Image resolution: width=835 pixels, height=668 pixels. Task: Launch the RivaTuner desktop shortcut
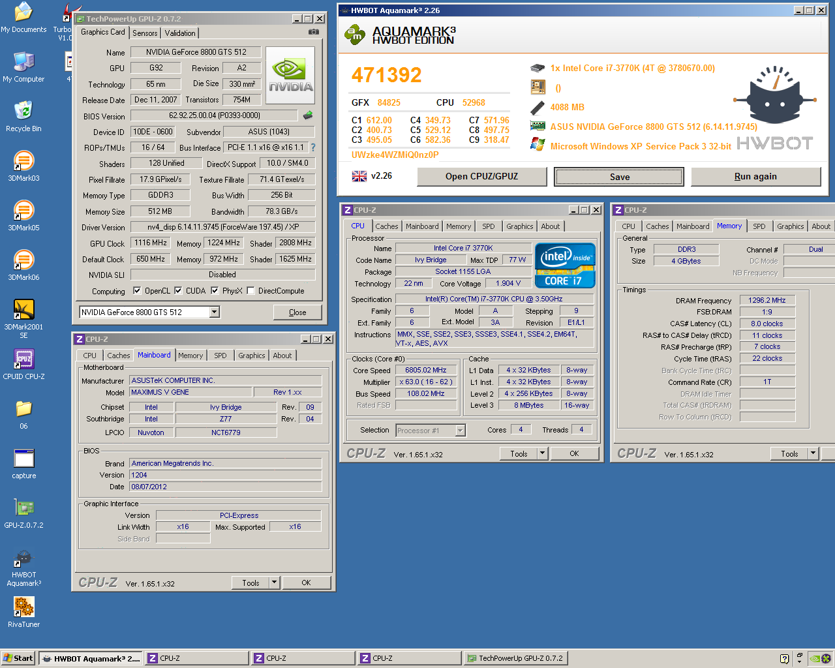[x=23, y=613]
